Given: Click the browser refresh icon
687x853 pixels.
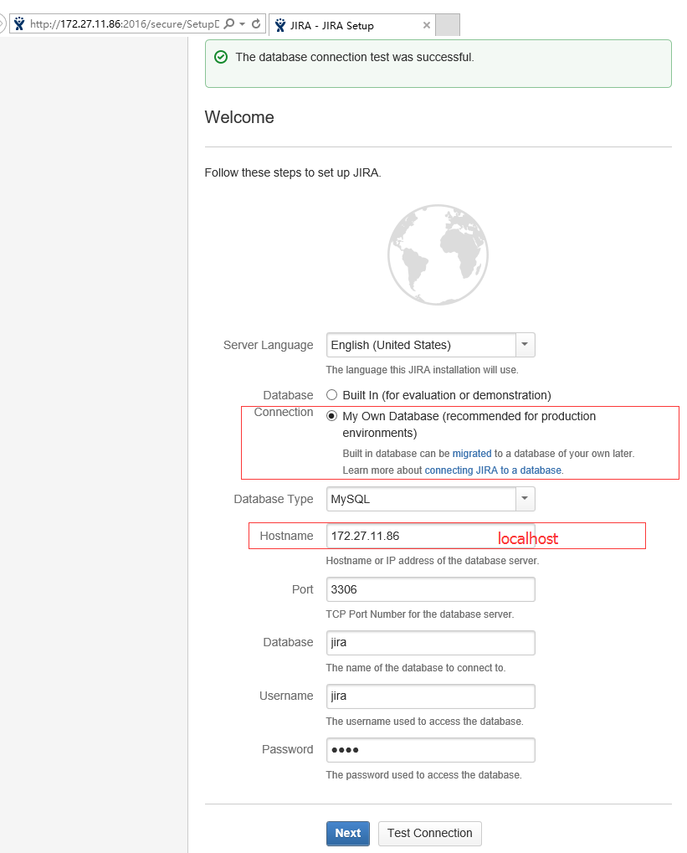Looking at the screenshot, I should point(256,24).
